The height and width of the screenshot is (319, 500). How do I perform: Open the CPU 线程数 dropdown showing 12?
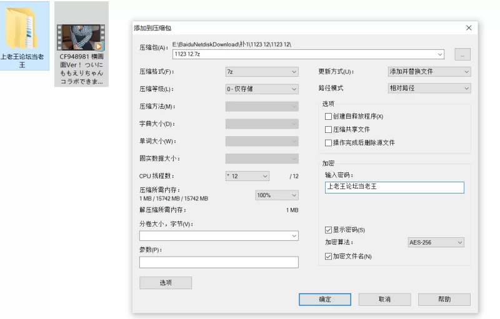coord(247,176)
